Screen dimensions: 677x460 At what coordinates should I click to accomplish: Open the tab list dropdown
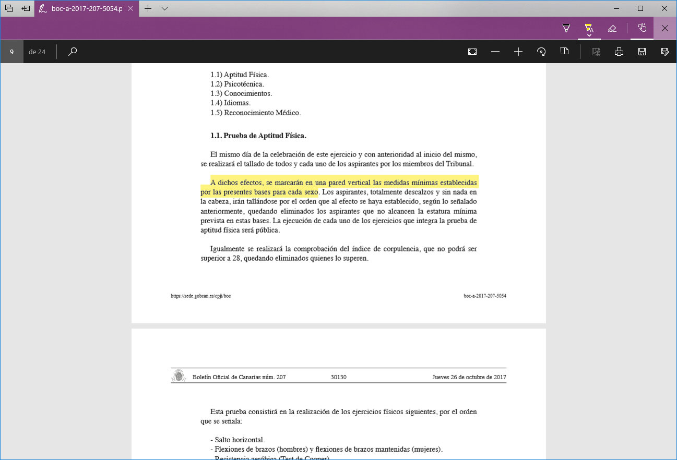click(x=164, y=8)
